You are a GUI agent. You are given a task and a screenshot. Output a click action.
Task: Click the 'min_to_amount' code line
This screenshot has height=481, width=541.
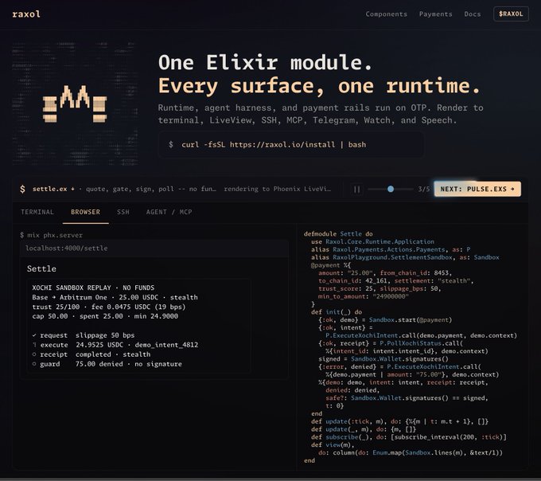pos(364,296)
